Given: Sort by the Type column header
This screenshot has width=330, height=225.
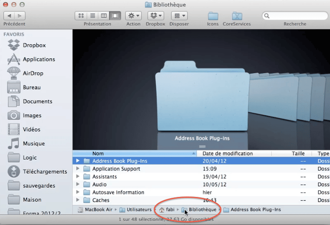Looking at the screenshot, I should click(x=321, y=154).
